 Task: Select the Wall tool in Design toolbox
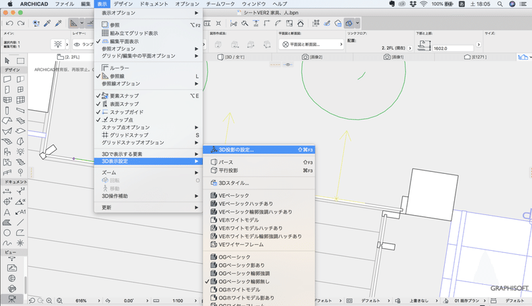[x=7, y=79]
